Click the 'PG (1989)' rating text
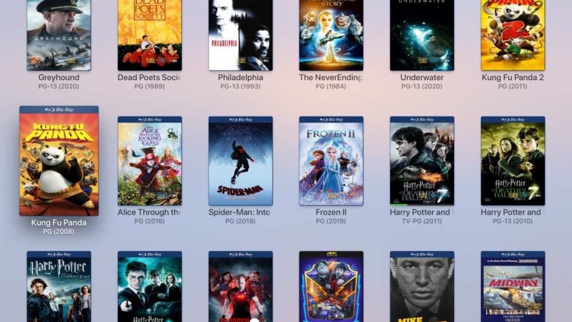Image resolution: width=572 pixels, height=322 pixels. (149, 86)
